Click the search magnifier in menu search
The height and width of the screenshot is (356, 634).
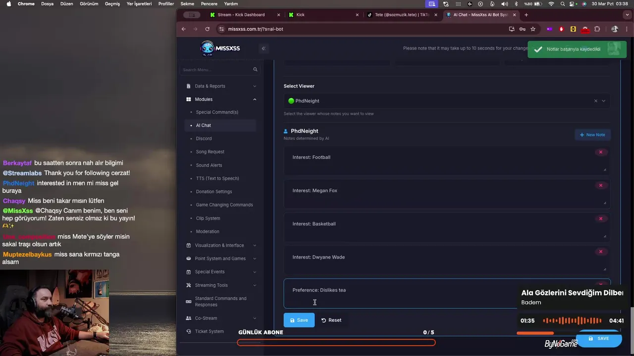(x=255, y=70)
